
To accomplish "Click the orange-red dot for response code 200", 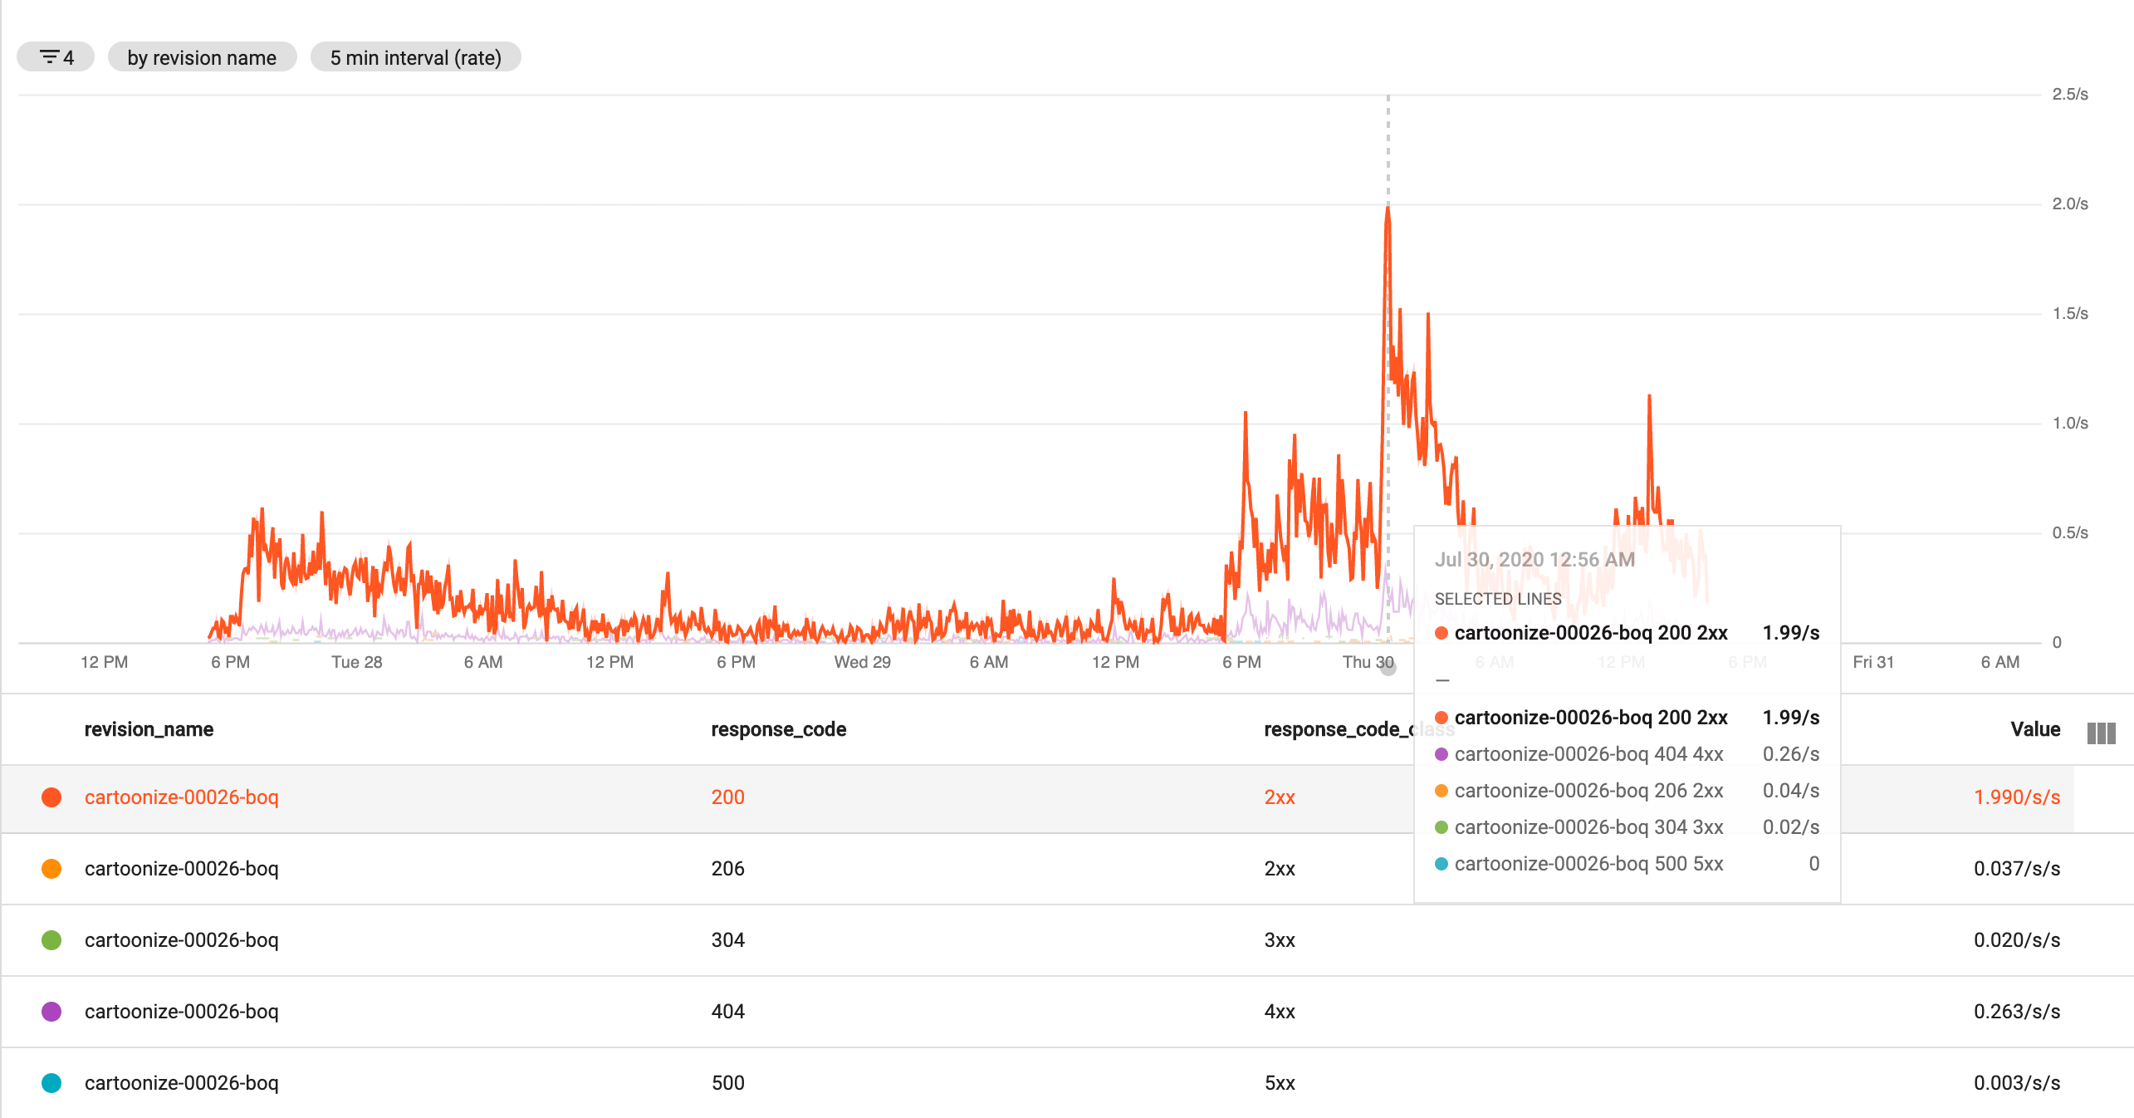I will [51, 797].
